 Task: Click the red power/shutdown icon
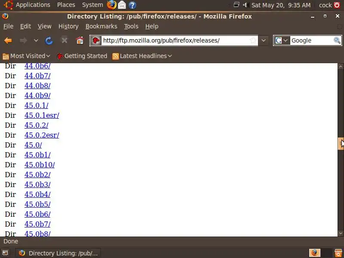coord(337,5)
